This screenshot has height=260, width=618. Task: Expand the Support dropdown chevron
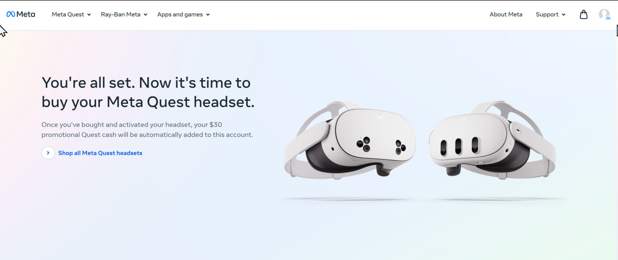coord(563,15)
